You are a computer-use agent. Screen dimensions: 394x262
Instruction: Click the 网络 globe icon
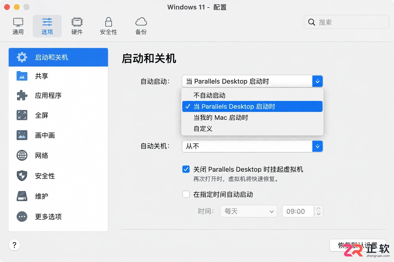pos(22,155)
